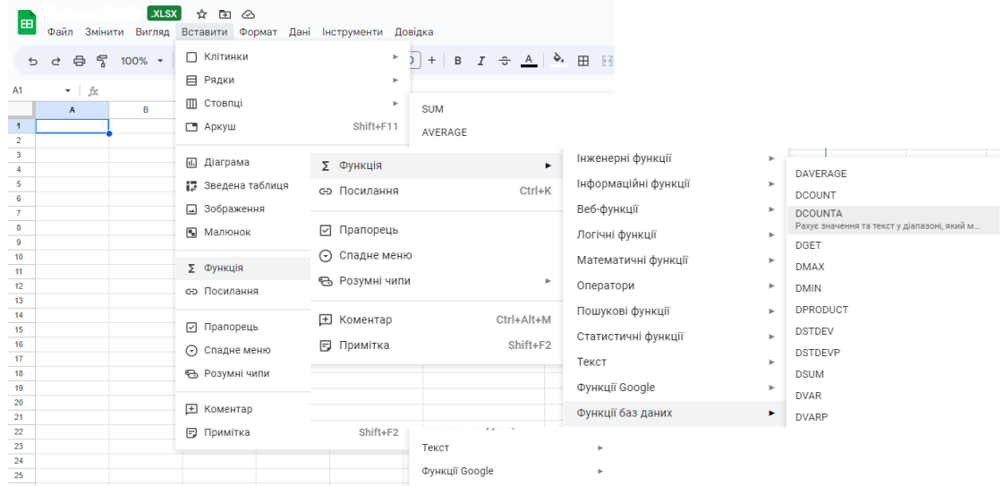The image size is (1003, 486).
Task: Insert the AVERAGE function
Action: 444,132
